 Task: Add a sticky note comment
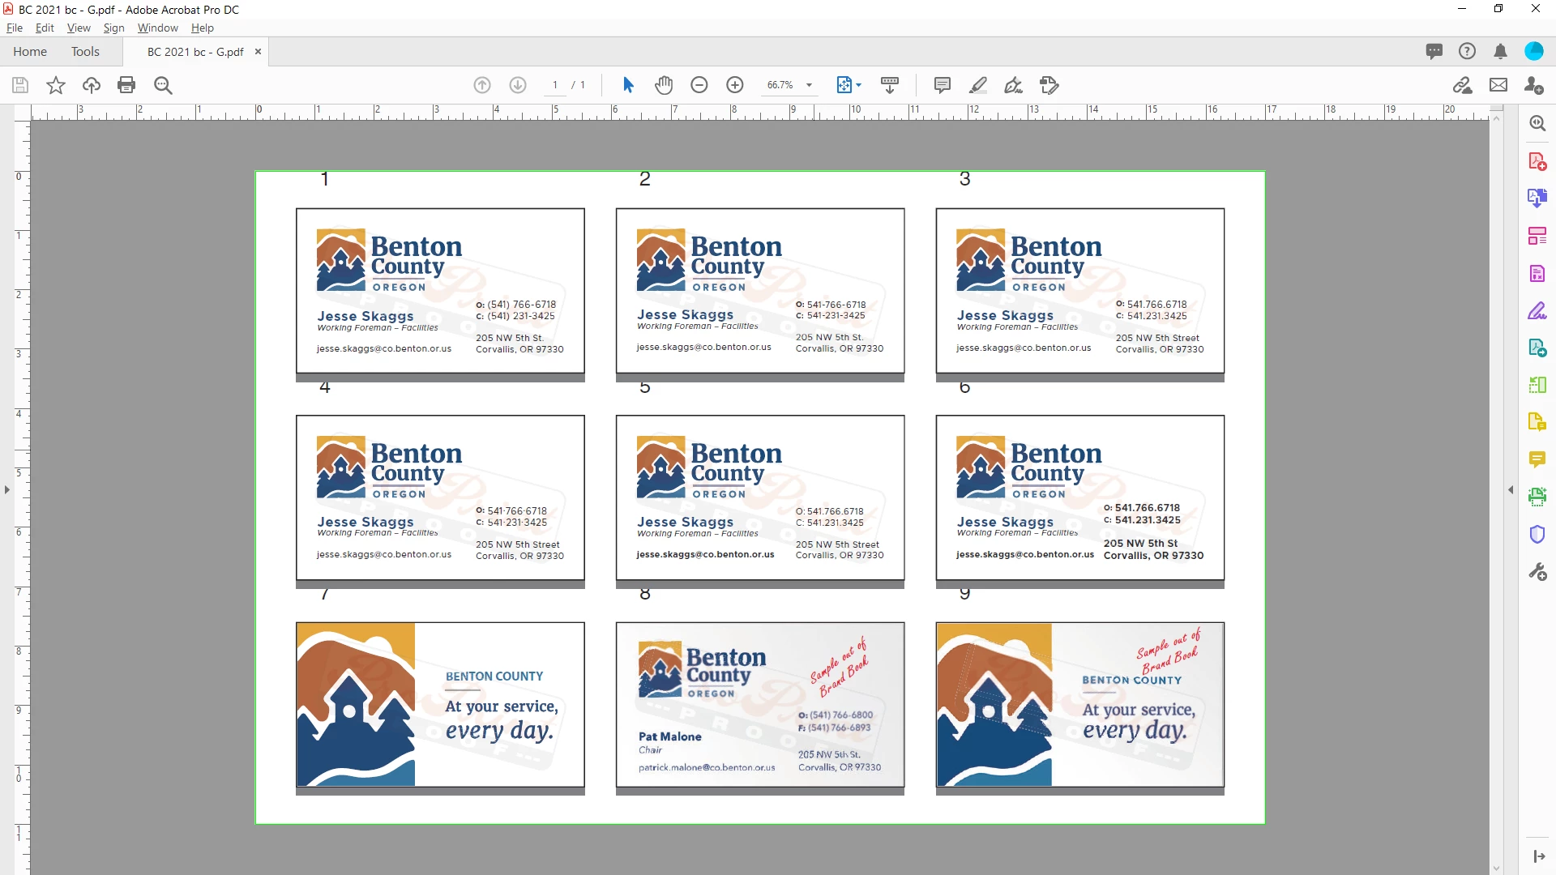[942, 85]
